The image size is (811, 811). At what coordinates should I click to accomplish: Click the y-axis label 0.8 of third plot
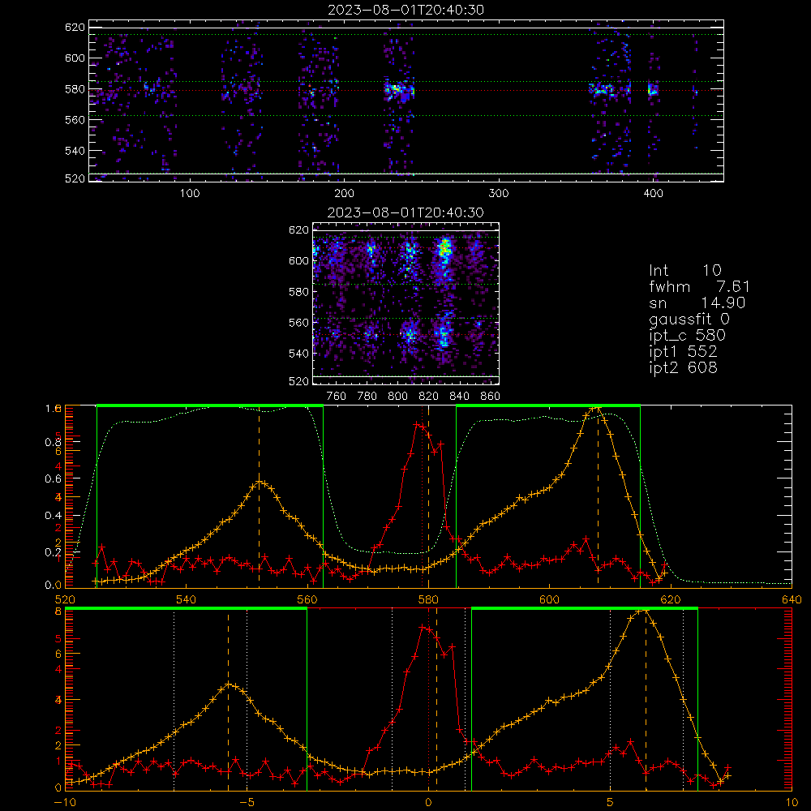click(53, 442)
